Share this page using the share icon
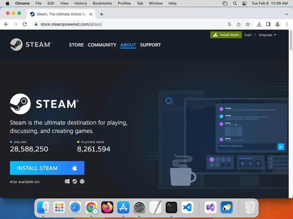Image resolution: width=293 pixels, height=219 pixels. 239,24
